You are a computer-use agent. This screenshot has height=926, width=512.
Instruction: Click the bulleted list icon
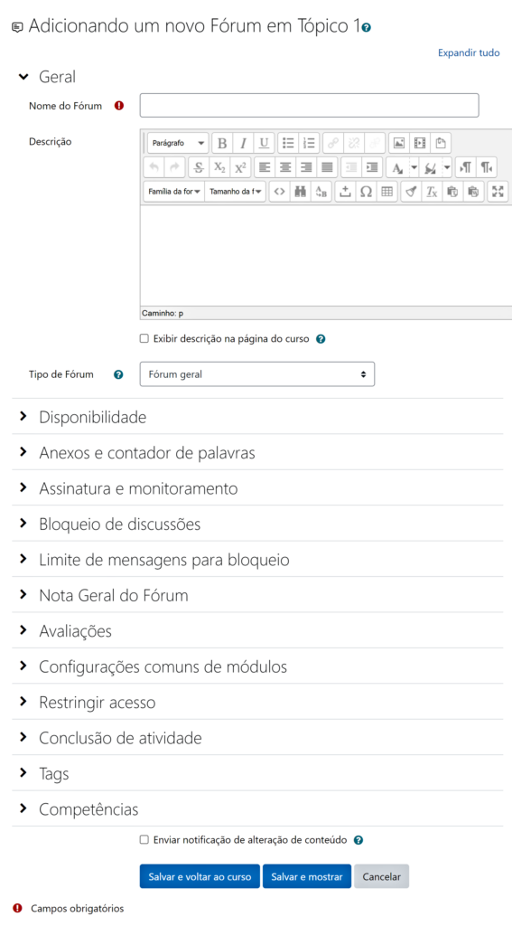288,143
